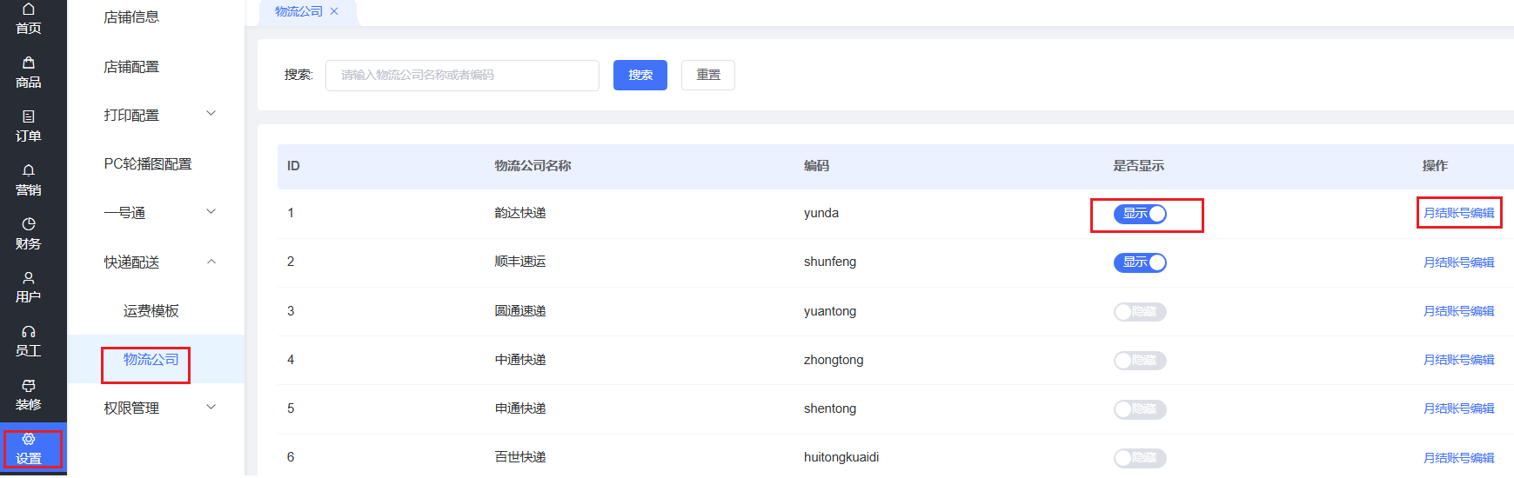Image resolution: width=1514 pixels, height=478 pixels.
Task: Click the 操作 column header
Action: [1435, 166]
